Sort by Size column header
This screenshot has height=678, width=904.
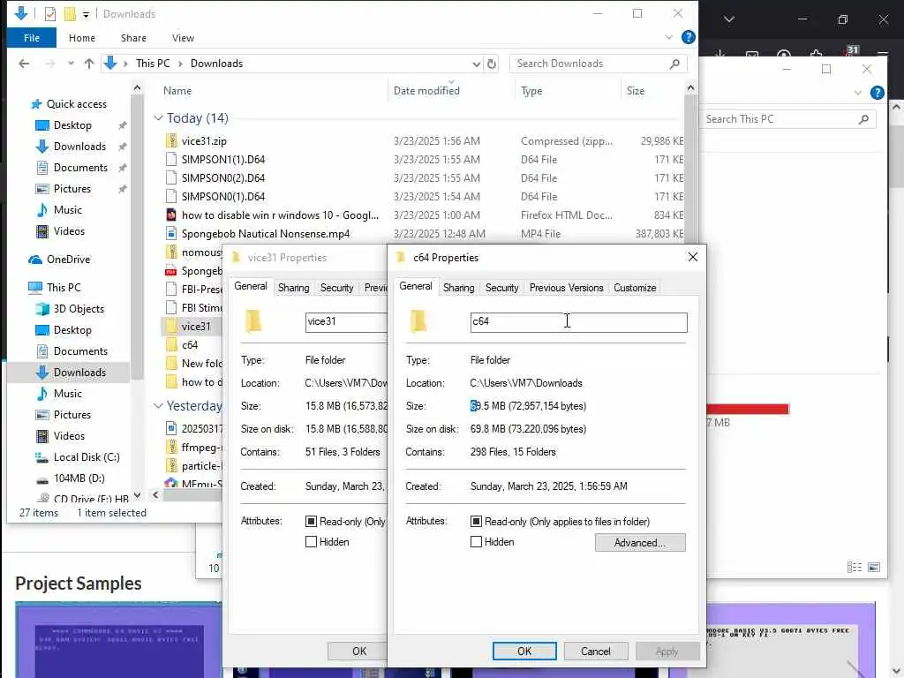(x=636, y=91)
